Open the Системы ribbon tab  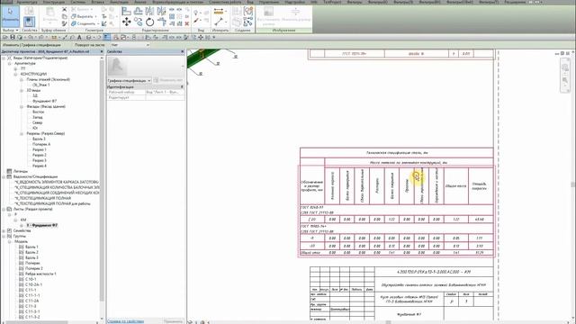click(x=78, y=2)
